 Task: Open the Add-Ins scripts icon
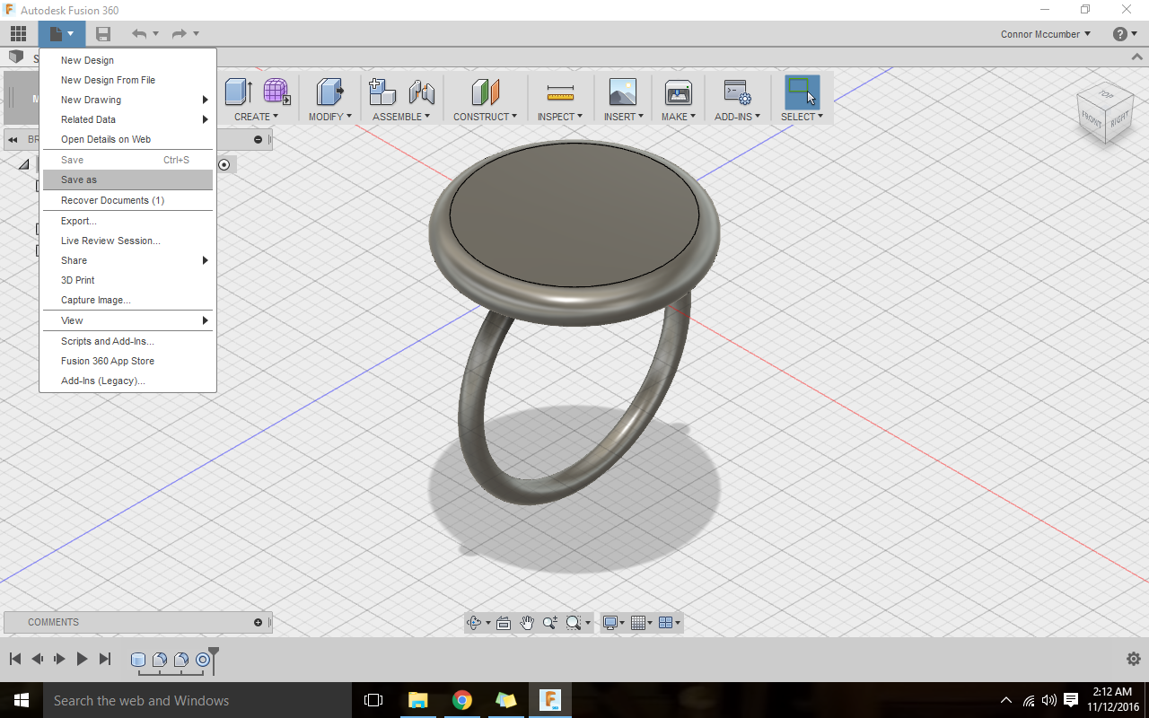click(737, 92)
